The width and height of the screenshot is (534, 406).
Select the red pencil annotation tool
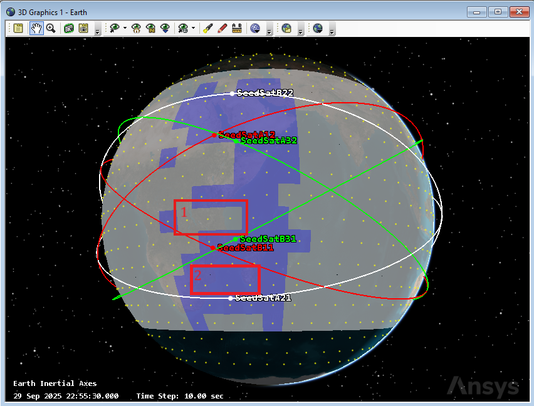[x=222, y=28]
